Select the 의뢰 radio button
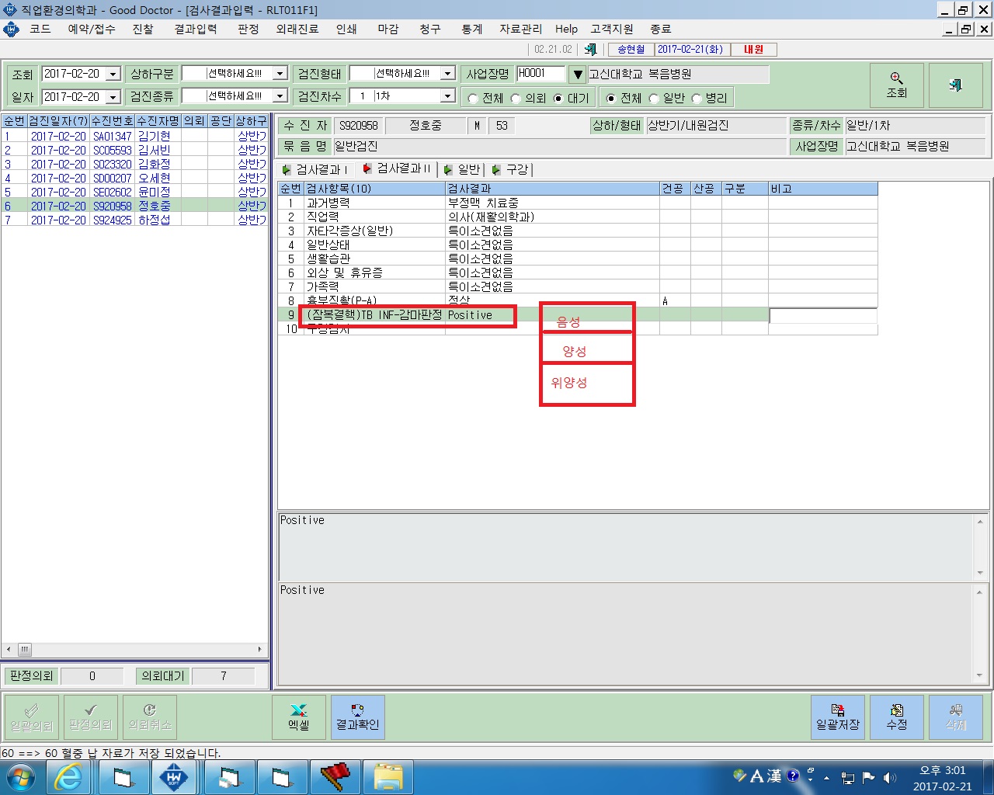Viewport: 994px width, 795px height. pyautogui.click(x=516, y=99)
